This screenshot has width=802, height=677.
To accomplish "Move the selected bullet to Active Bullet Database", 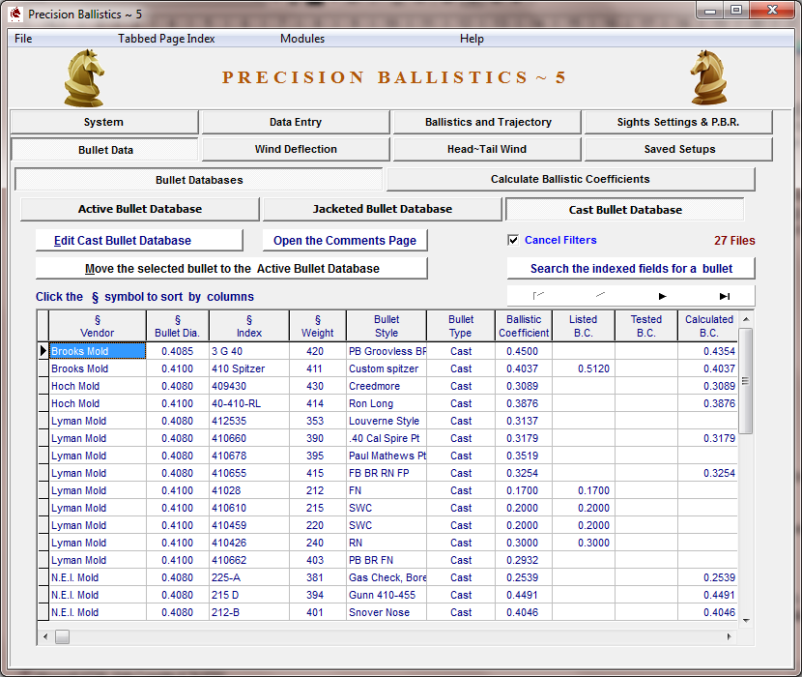I will (232, 268).
